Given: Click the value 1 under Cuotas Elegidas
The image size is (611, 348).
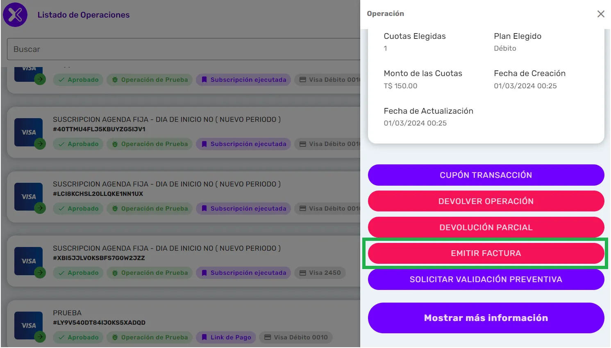Looking at the screenshot, I should click(385, 48).
